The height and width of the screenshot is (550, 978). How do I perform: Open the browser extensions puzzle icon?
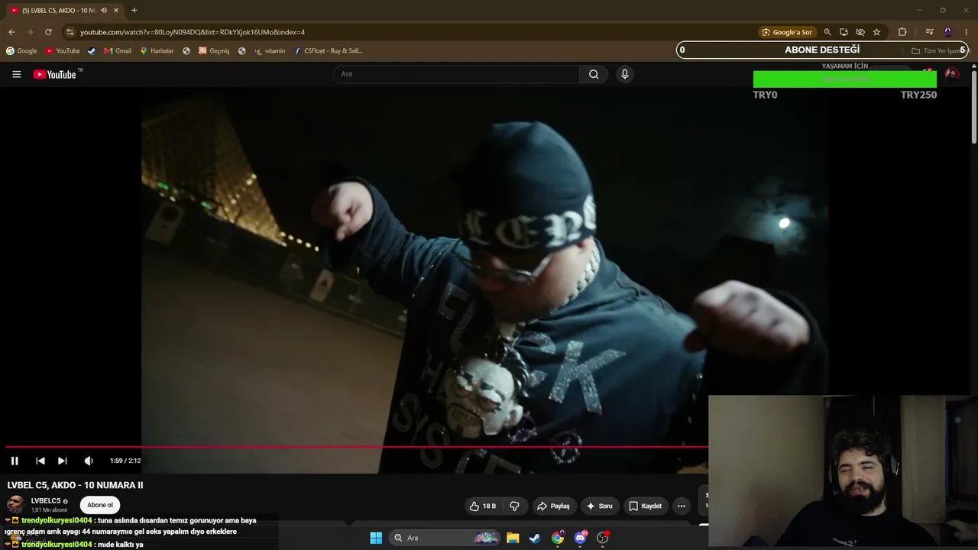pyautogui.click(x=902, y=32)
